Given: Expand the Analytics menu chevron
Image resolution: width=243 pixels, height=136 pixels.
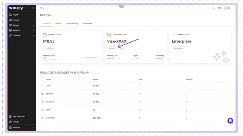Looking at the screenshot, I should 33,20.
